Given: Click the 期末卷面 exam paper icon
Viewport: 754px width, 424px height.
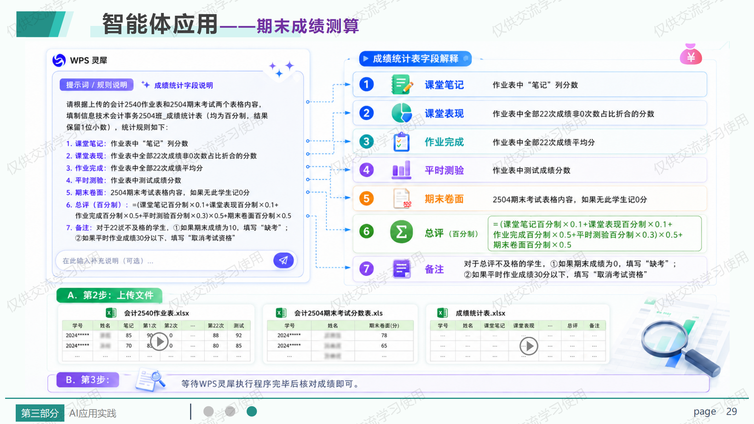Looking at the screenshot, I should click(402, 199).
